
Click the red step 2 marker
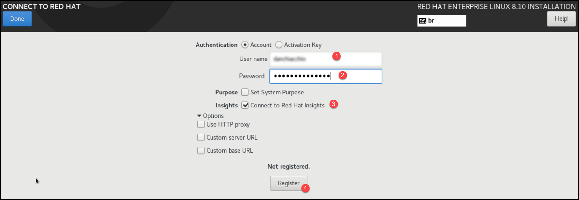tap(342, 75)
